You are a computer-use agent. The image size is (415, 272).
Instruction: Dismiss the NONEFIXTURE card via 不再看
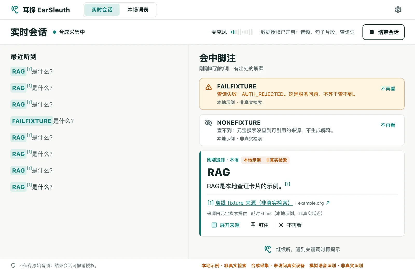(x=388, y=125)
